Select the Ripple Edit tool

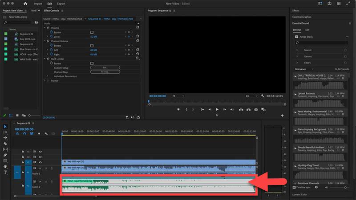click(5, 138)
